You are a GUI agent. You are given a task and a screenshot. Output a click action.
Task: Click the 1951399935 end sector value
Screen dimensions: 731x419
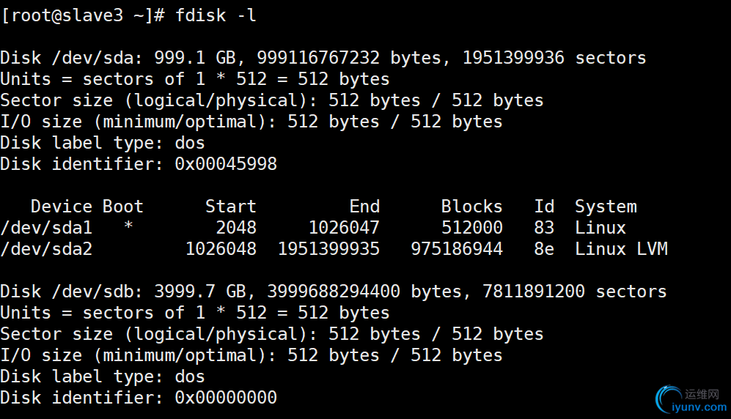tap(328, 249)
